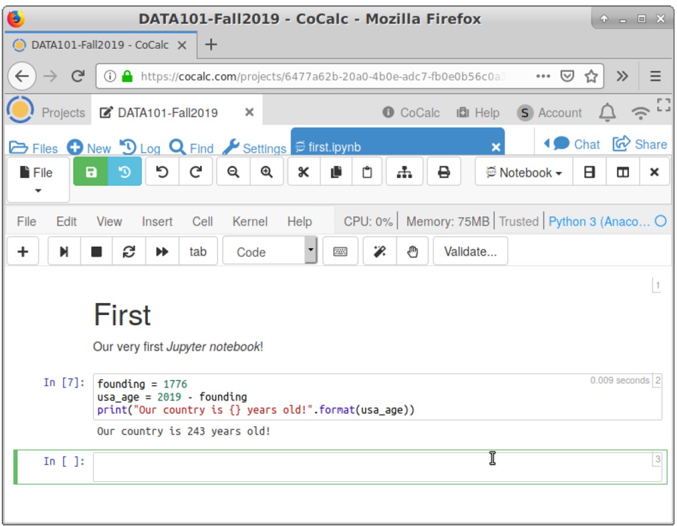Viewport: 677px width, 526px height.
Task: Open the project Files tab
Action: 34,148
